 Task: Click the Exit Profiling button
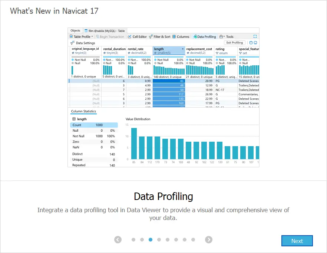235,43
